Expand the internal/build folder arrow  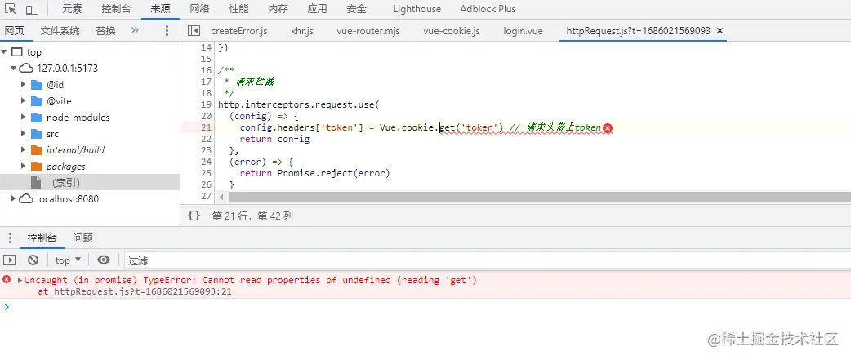[x=24, y=149]
